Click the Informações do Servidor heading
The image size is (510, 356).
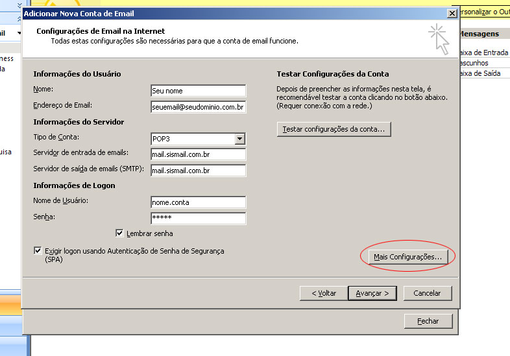pyautogui.click(x=79, y=122)
